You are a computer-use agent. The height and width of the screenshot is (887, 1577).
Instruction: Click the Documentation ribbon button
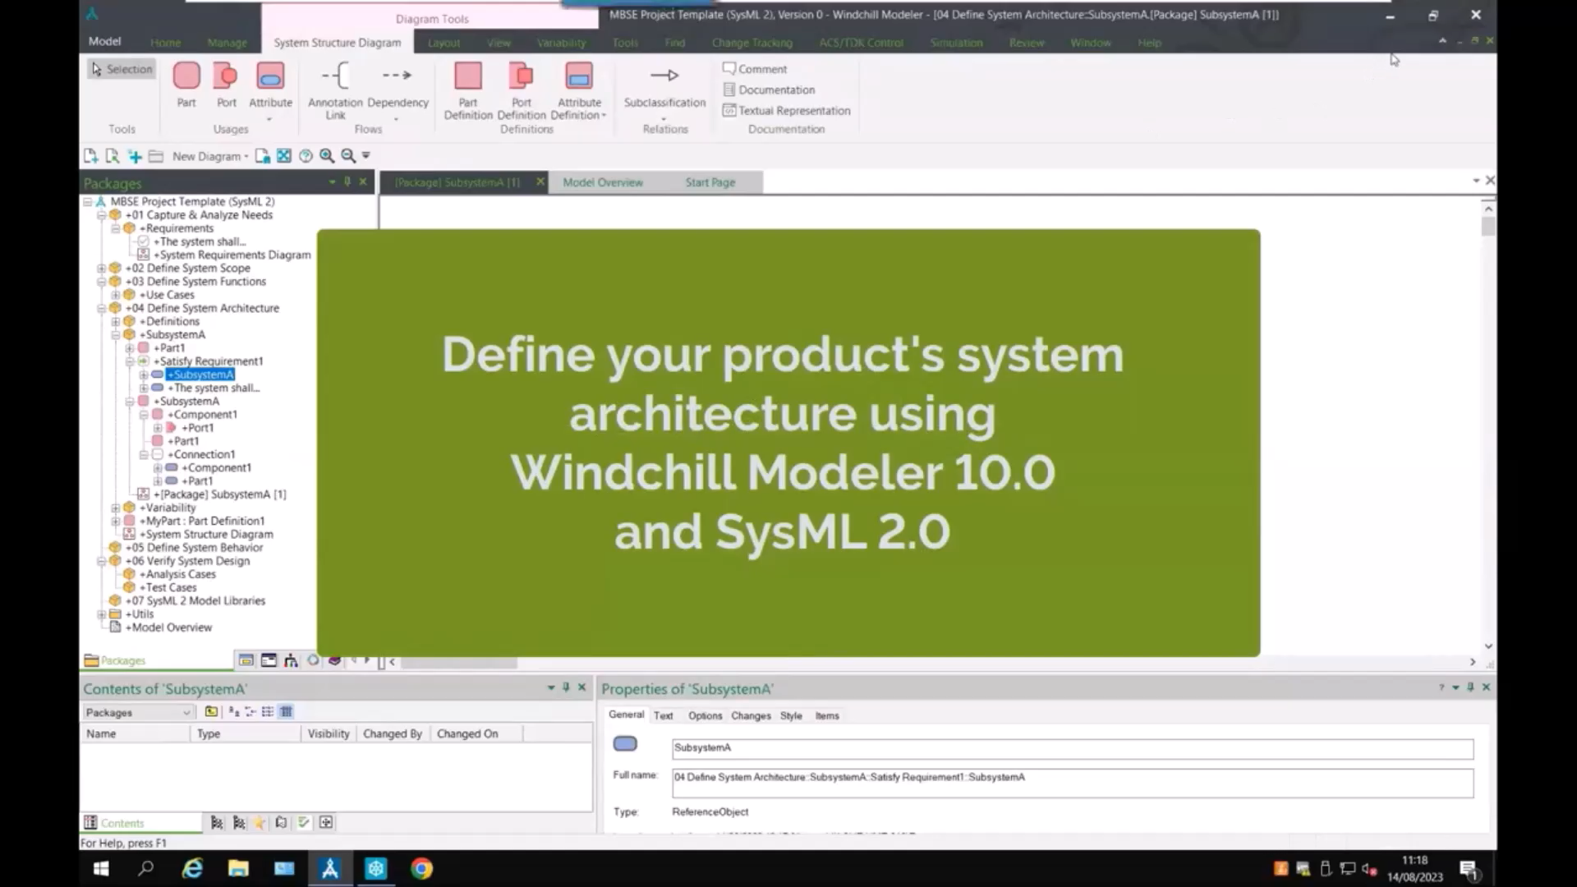click(x=769, y=90)
